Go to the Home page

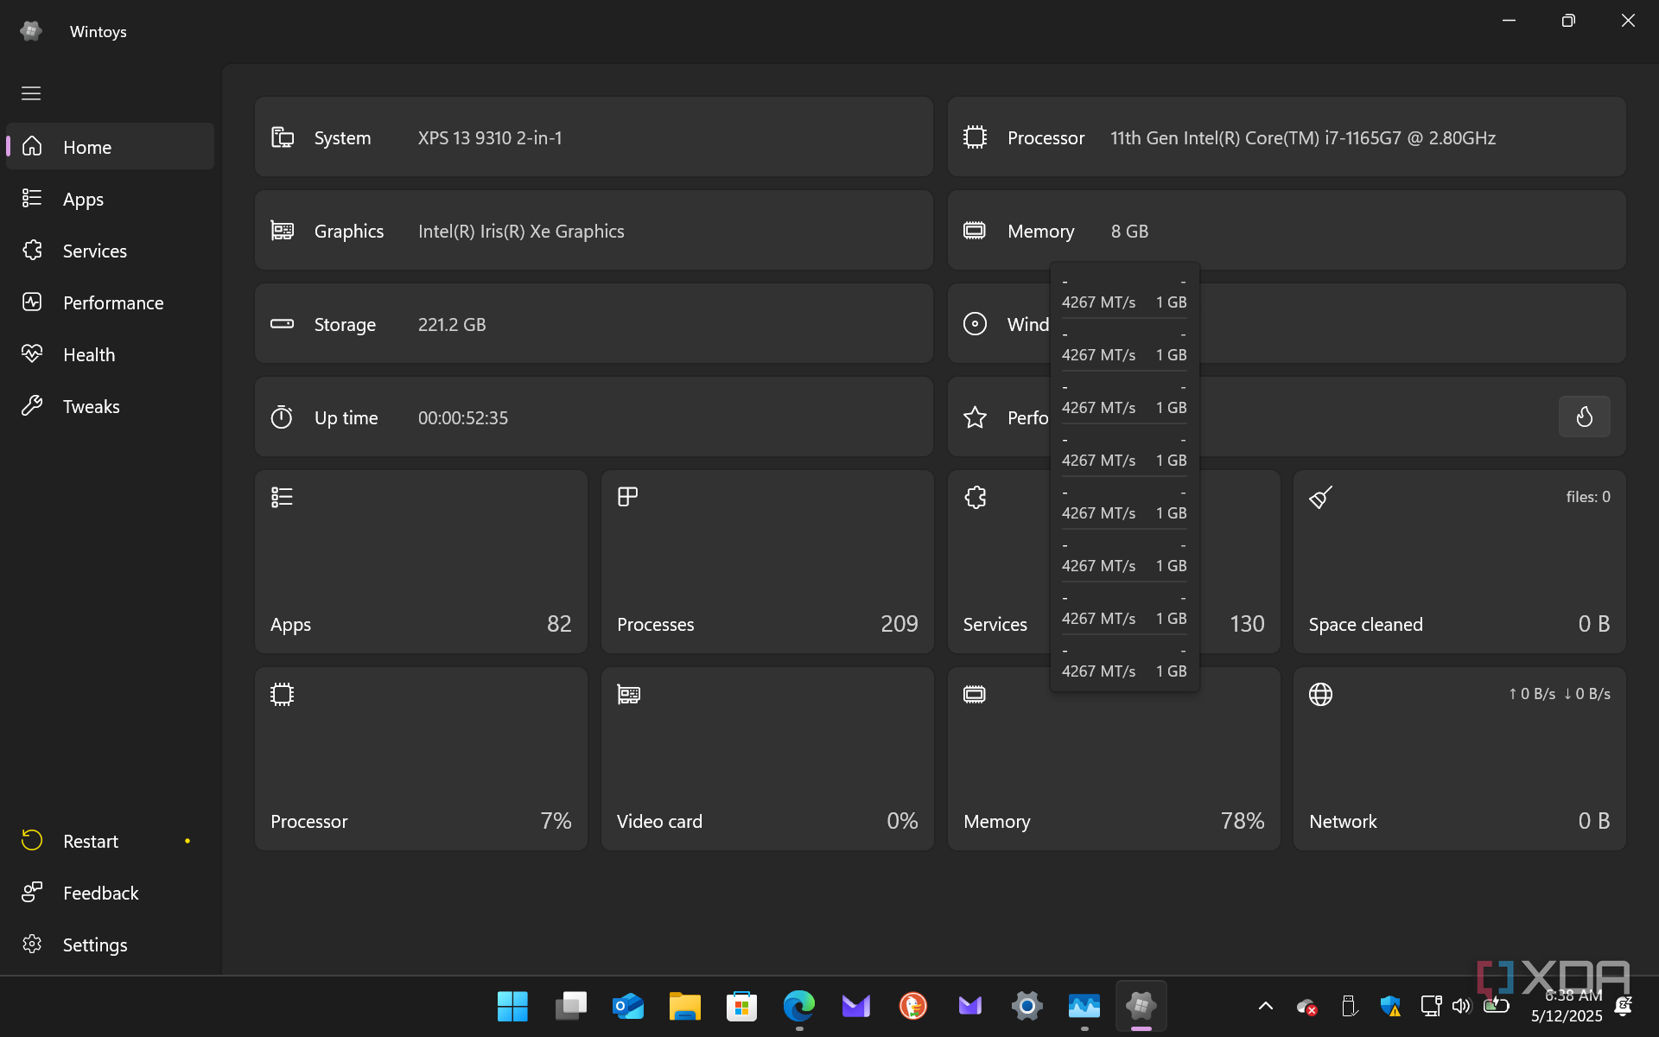(111, 147)
